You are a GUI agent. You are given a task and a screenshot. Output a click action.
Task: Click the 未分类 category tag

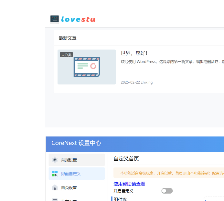click(66, 55)
